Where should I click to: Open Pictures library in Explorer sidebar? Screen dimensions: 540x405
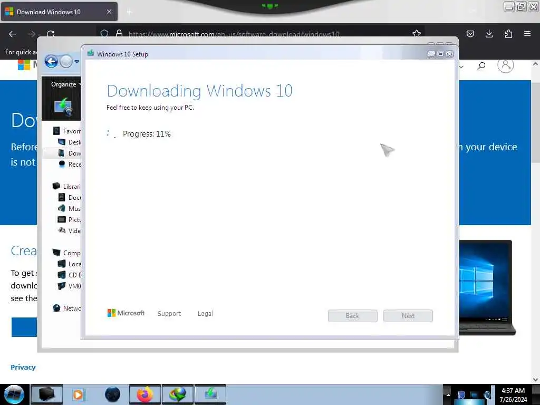click(69, 219)
